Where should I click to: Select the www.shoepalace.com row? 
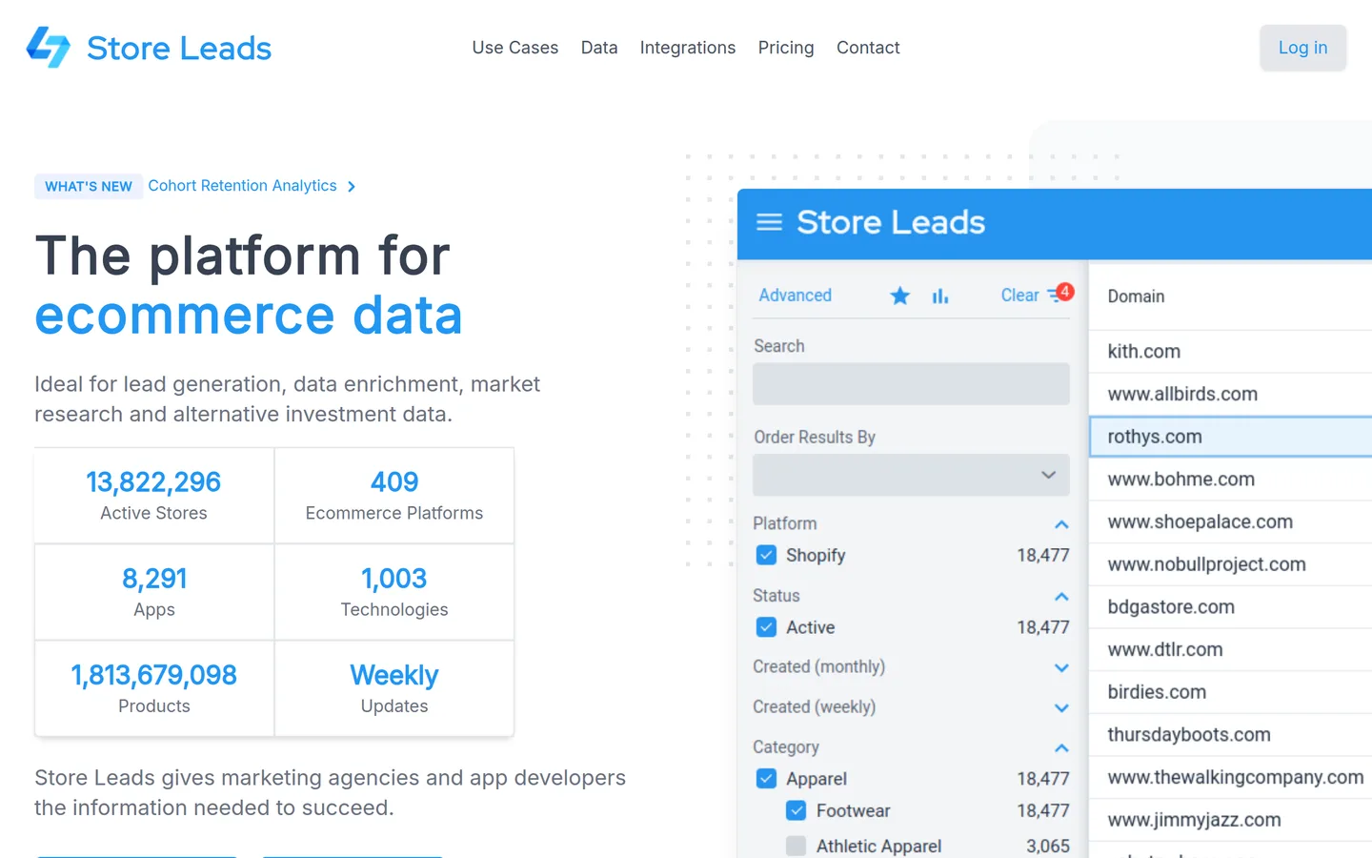point(1230,521)
